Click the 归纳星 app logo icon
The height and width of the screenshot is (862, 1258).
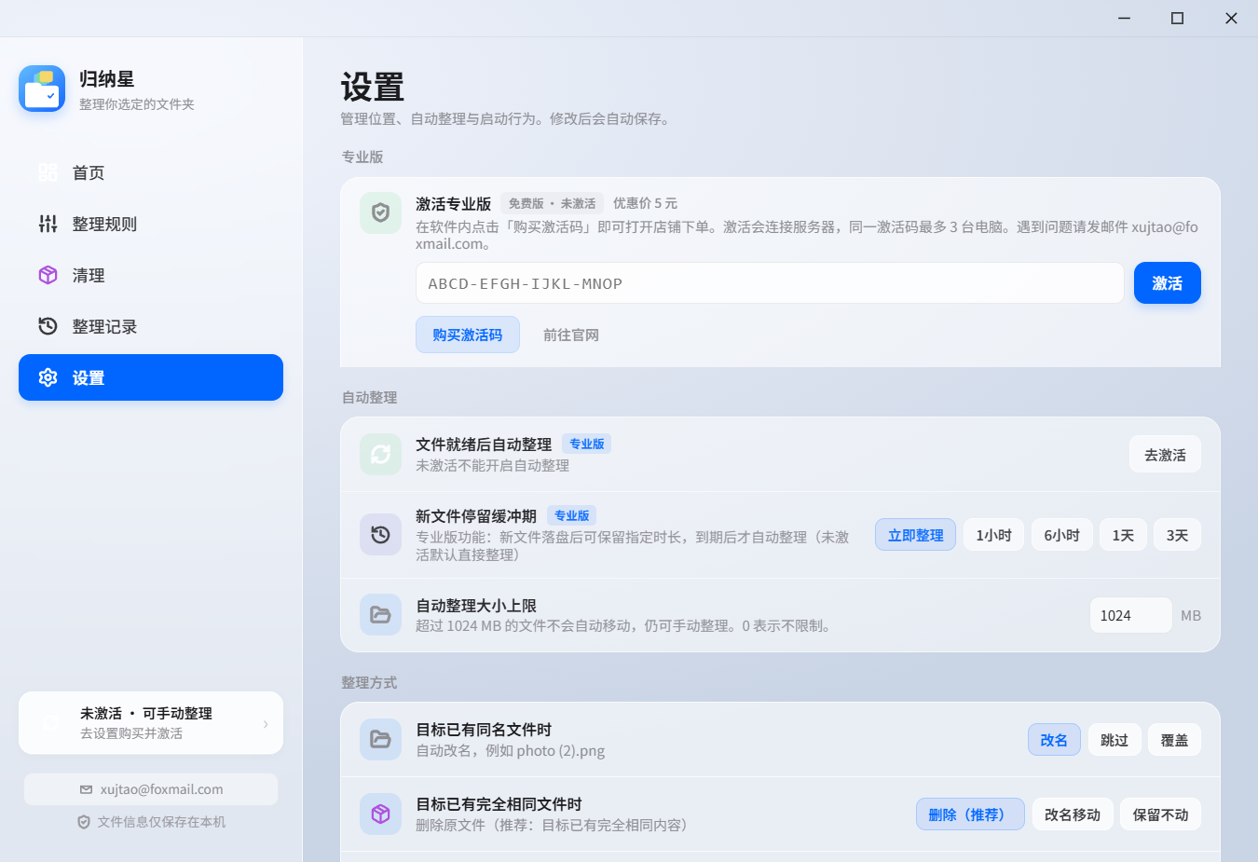(x=42, y=89)
